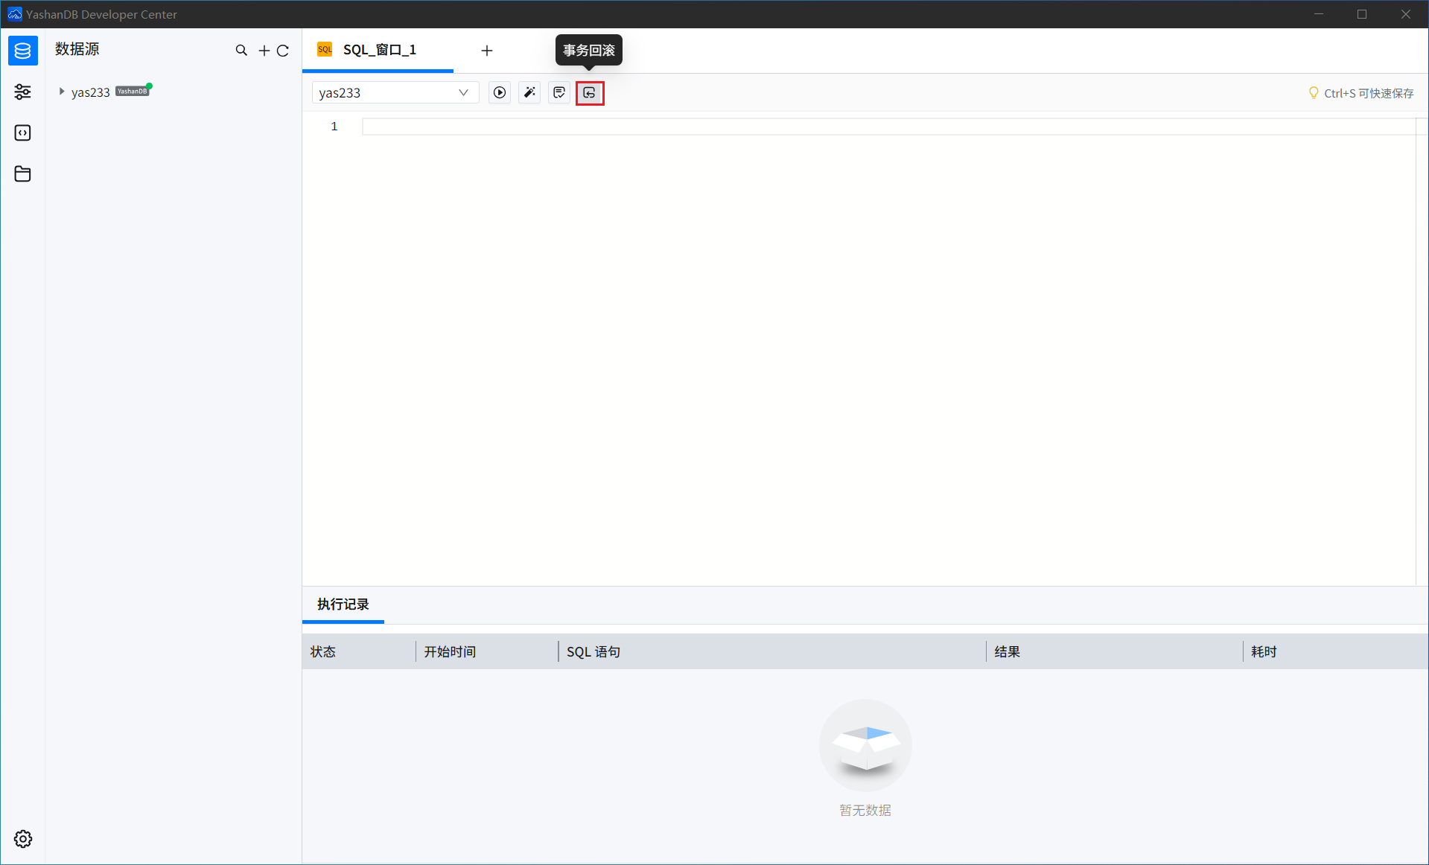Viewport: 1429px width, 865px height.
Task: Refresh the data source list
Action: pos(283,51)
